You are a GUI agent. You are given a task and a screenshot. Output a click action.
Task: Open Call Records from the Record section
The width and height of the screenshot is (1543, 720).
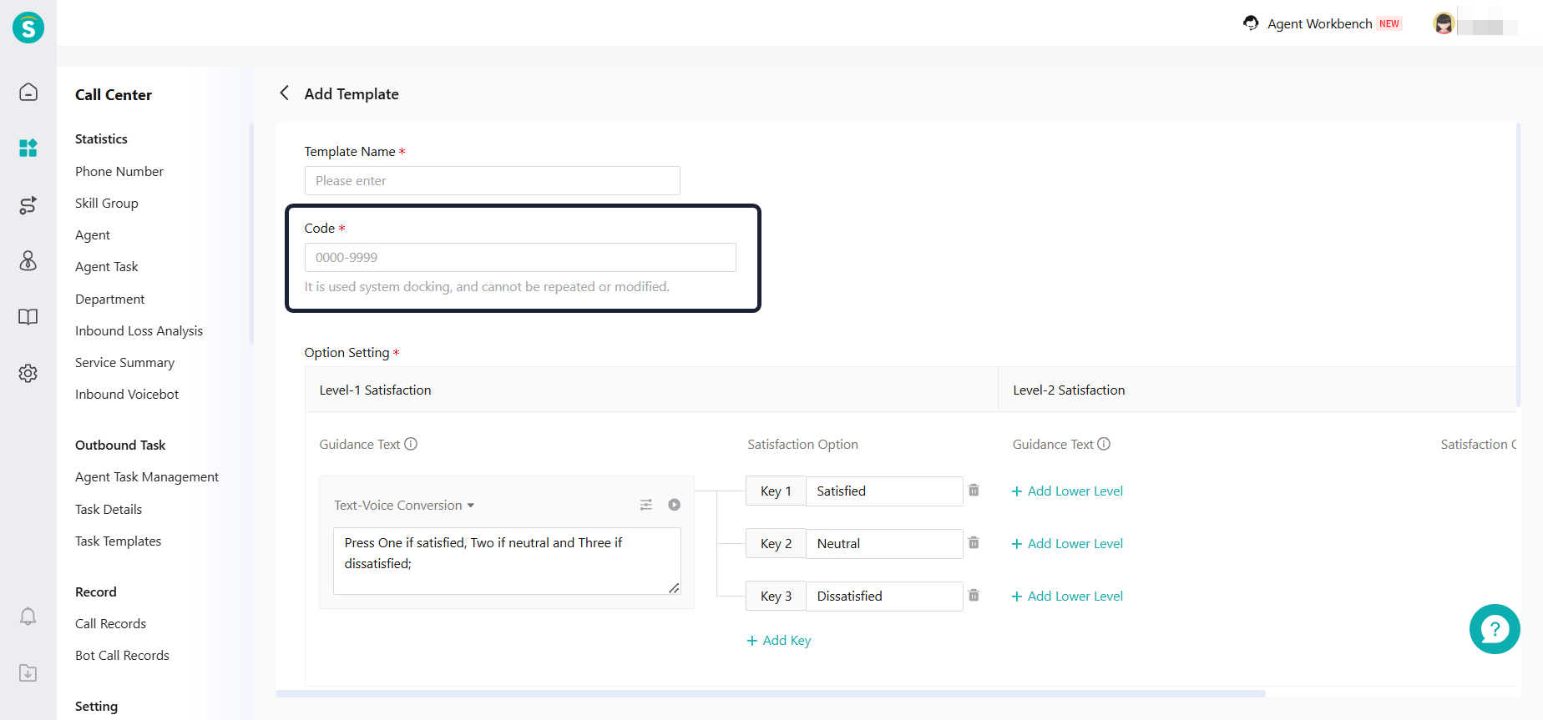pos(110,623)
